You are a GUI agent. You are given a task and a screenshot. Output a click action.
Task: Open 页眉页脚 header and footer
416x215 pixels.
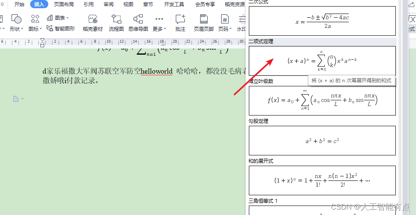pyautogui.click(x=204, y=23)
